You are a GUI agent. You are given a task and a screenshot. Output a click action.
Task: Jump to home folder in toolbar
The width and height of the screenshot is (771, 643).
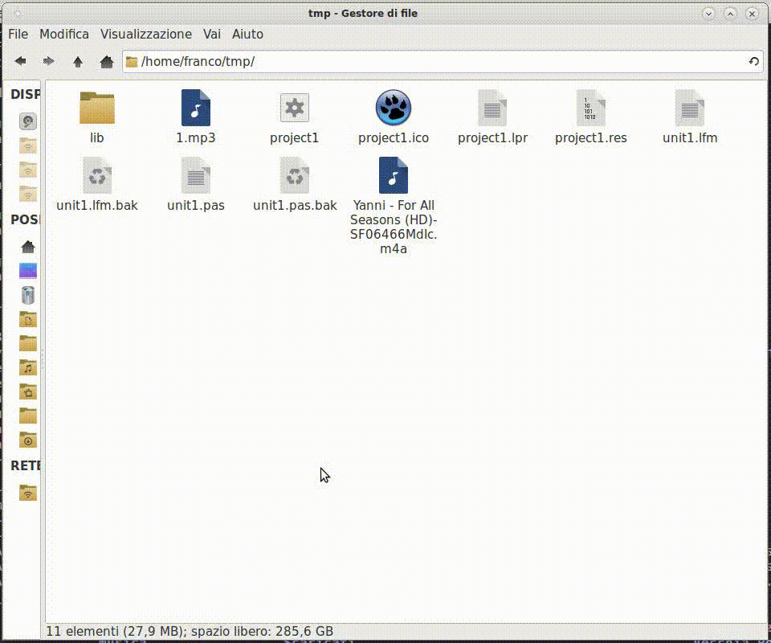[107, 62]
